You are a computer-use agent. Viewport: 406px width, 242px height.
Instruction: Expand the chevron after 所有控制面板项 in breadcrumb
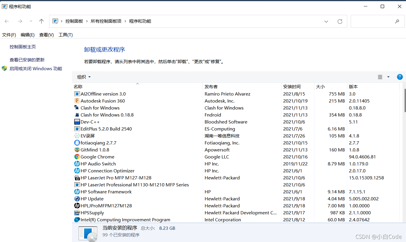point(125,21)
